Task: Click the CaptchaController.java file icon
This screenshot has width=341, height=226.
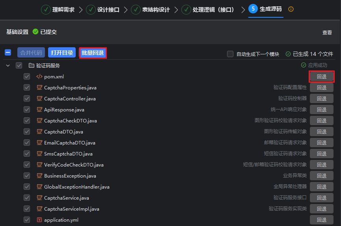Action: pos(39,98)
